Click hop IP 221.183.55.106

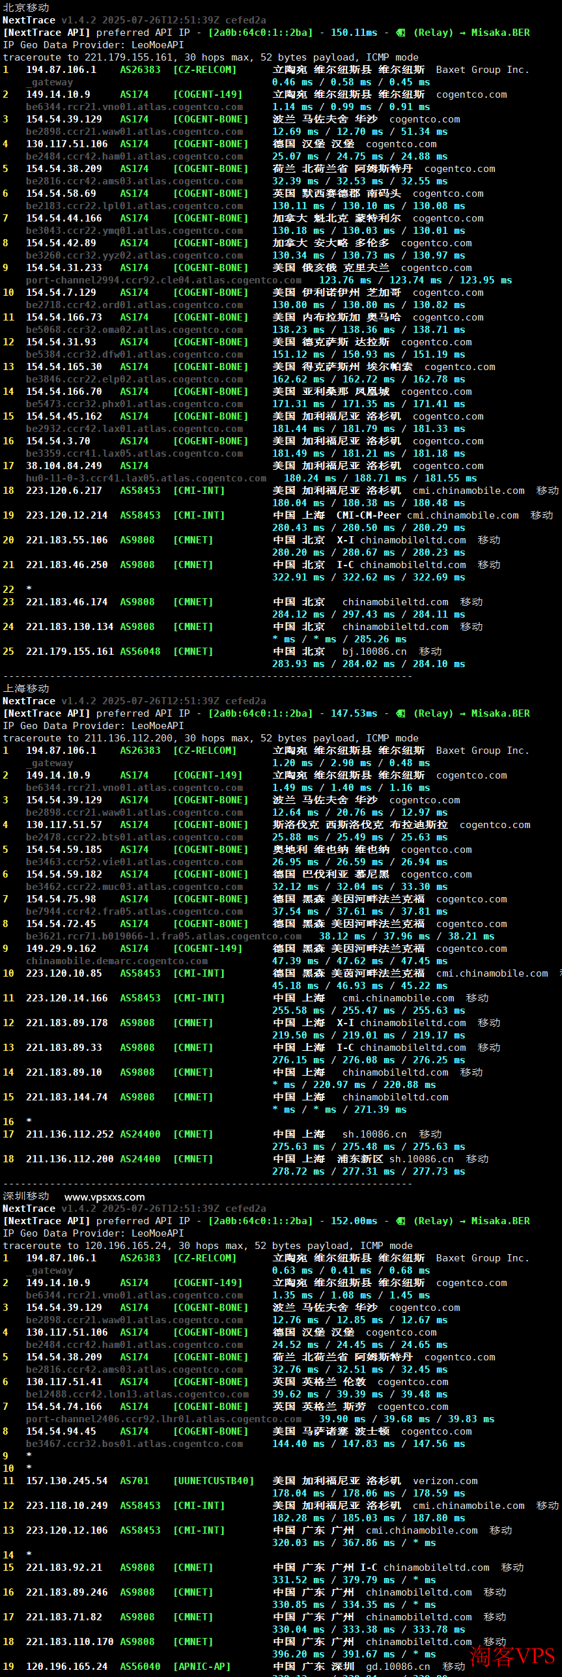click(66, 540)
